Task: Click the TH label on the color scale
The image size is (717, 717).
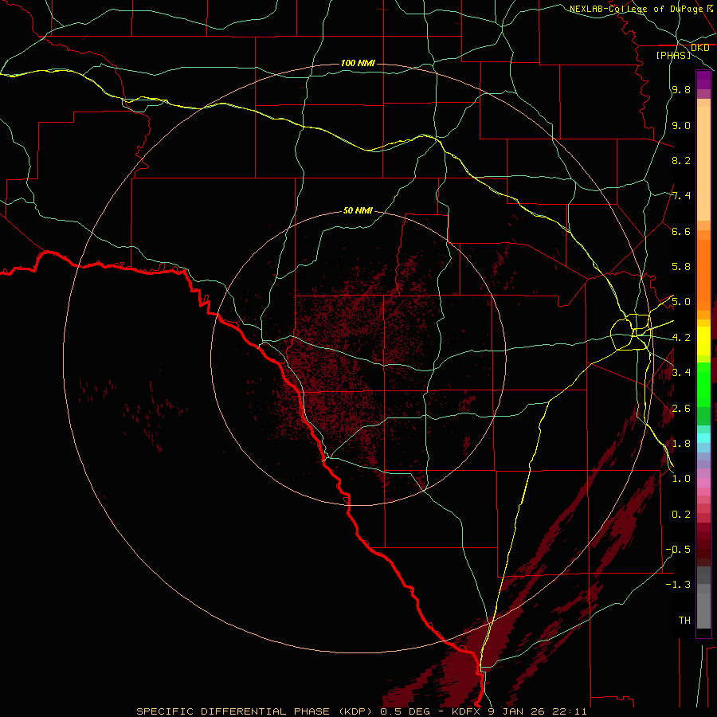Action: [x=684, y=621]
